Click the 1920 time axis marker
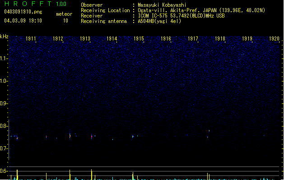This screenshot has width=284, height=180. (274, 39)
